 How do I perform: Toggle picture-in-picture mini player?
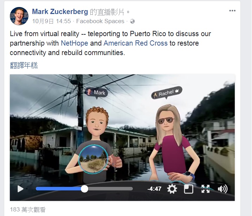[x=188, y=189]
